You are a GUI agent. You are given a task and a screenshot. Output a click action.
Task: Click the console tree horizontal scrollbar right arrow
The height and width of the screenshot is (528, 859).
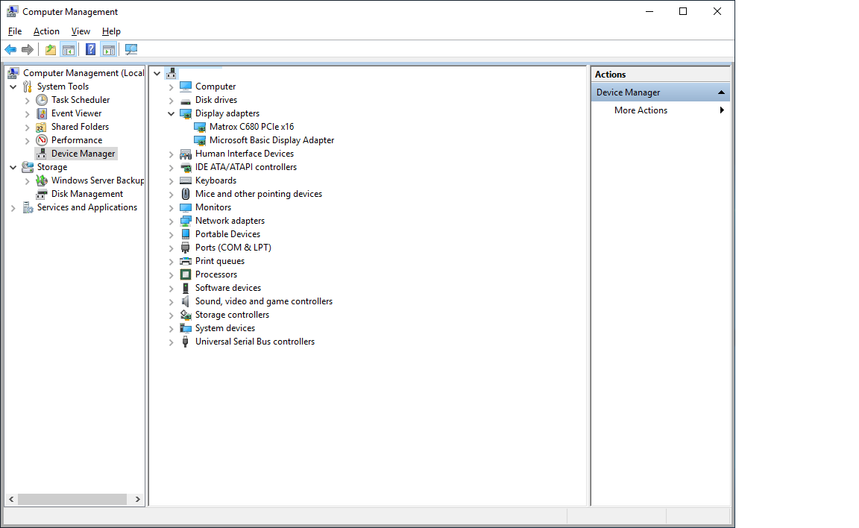tap(137, 500)
